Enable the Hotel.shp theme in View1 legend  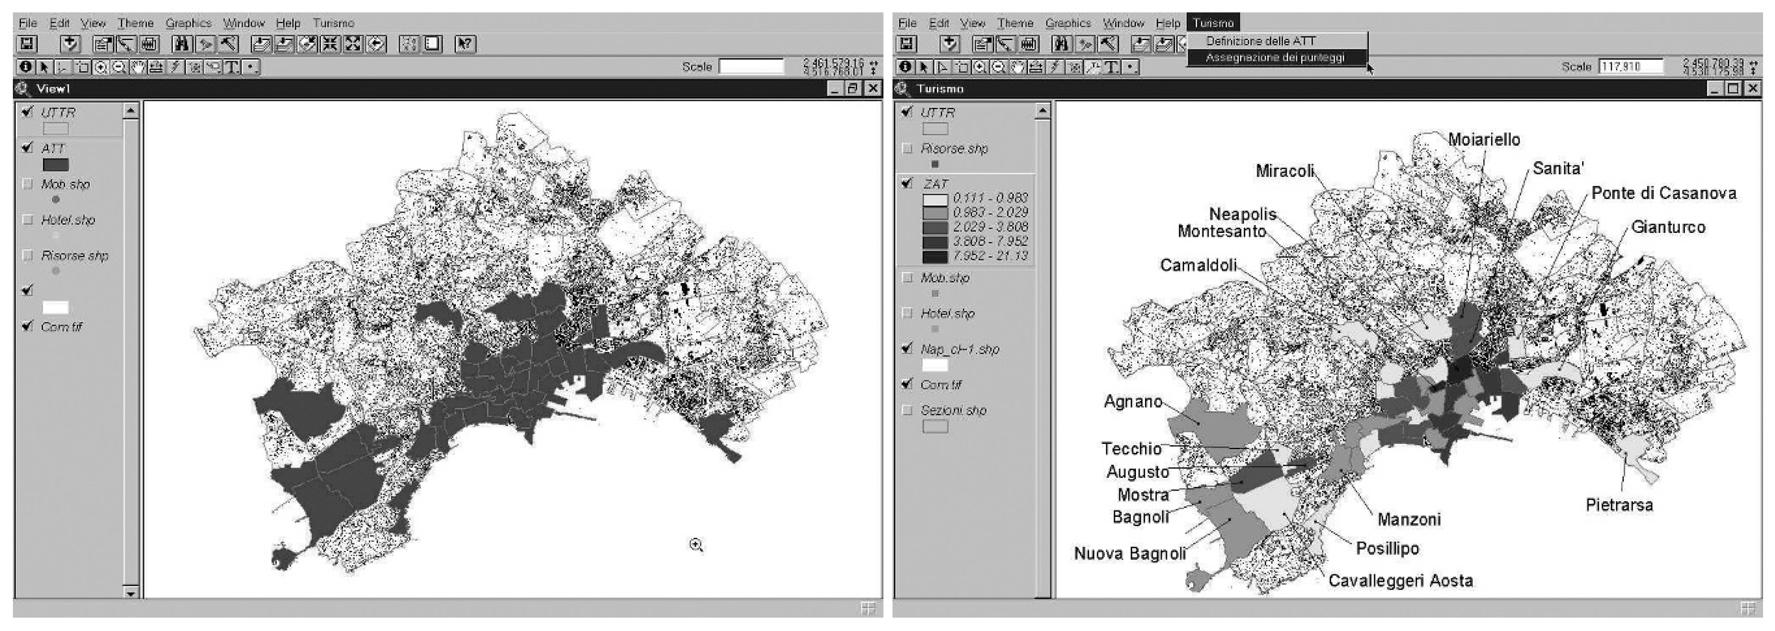28,220
